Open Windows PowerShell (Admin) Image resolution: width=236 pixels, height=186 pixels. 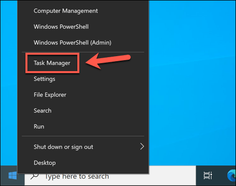click(x=72, y=43)
